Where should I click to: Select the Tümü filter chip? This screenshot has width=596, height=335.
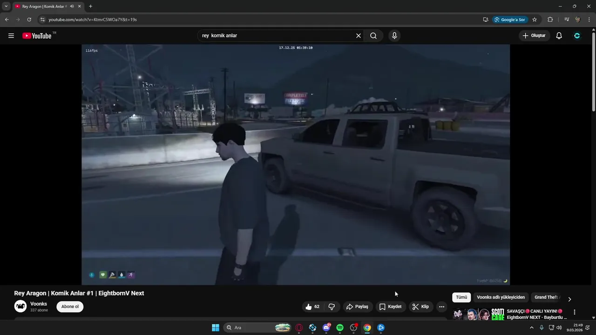click(x=461, y=297)
